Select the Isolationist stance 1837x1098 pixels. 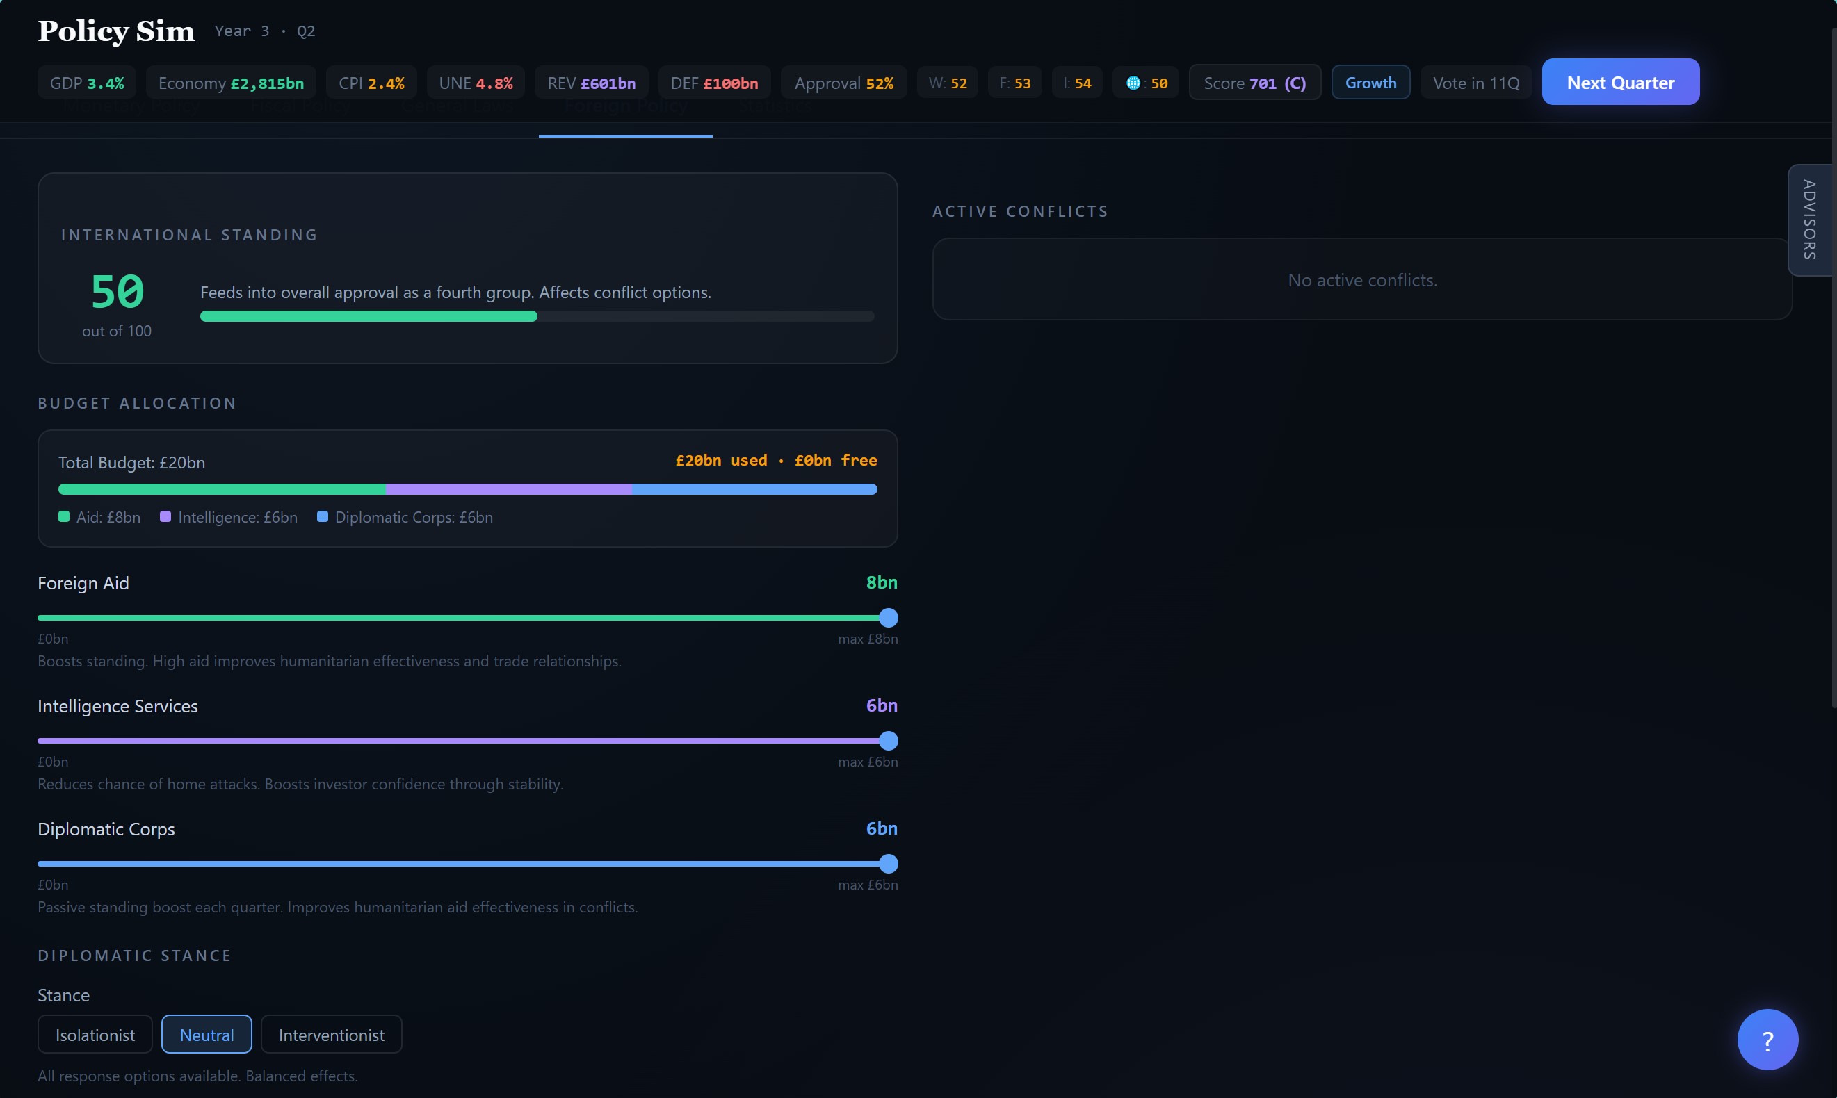(x=95, y=1034)
